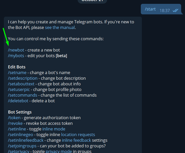Select the /setcommands command
This screenshot has height=153, width=185.
[x=23, y=95]
